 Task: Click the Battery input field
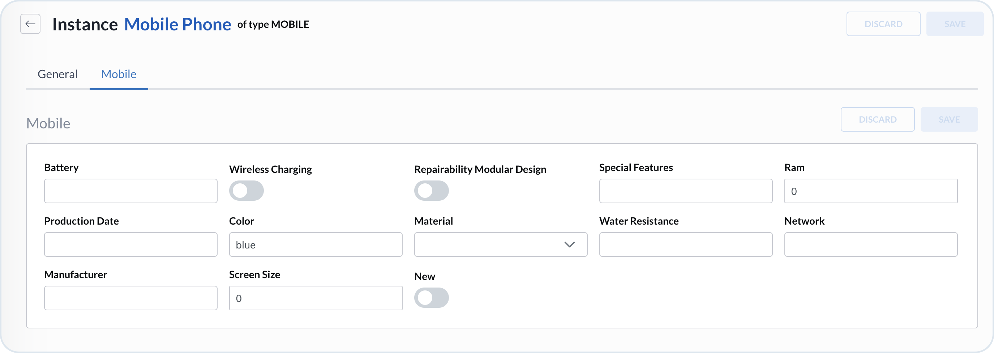tap(131, 191)
